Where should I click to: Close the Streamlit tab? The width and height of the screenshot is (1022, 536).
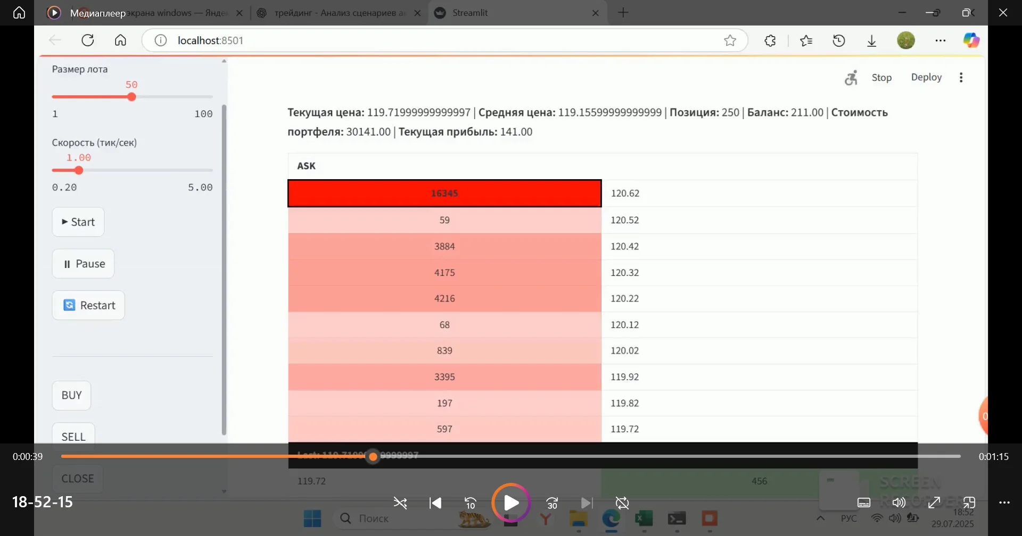coord(596,13)
